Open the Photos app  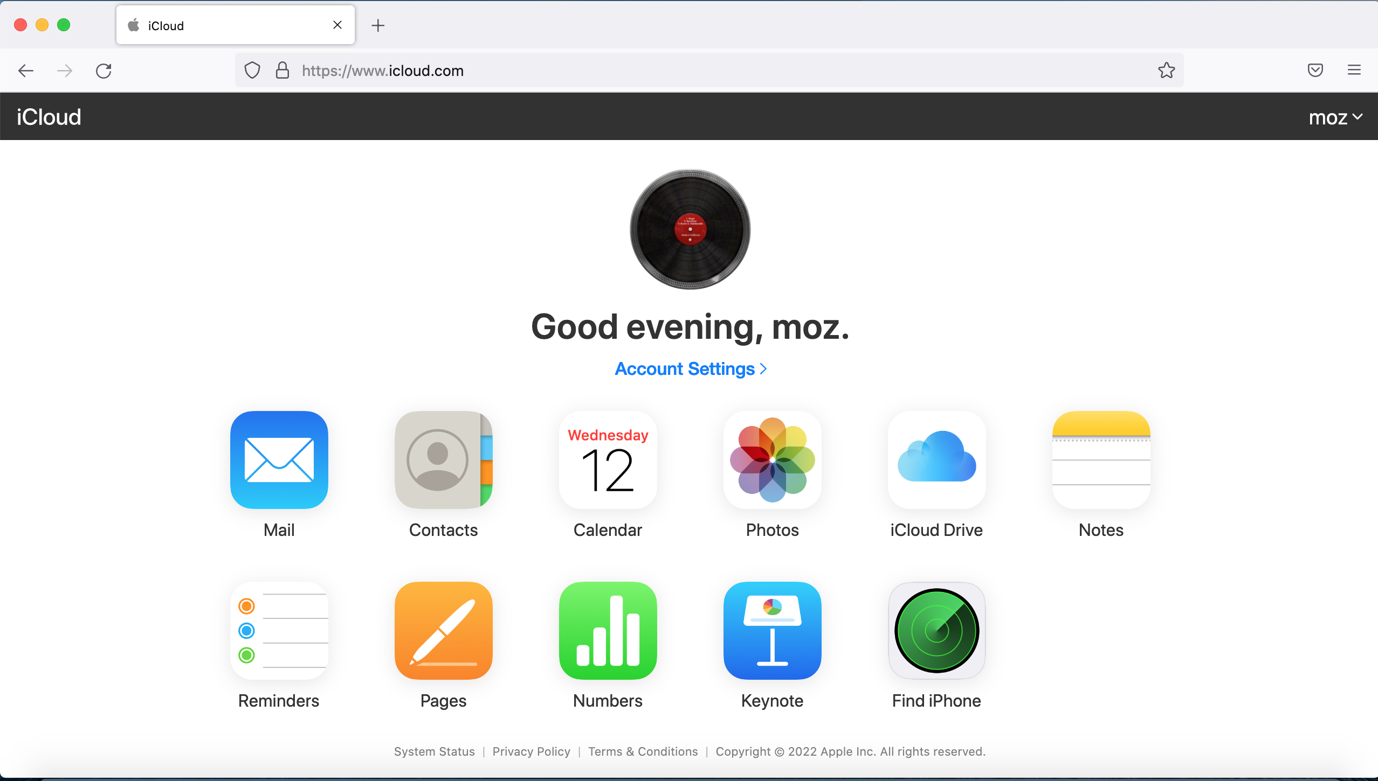coord(771,459)
